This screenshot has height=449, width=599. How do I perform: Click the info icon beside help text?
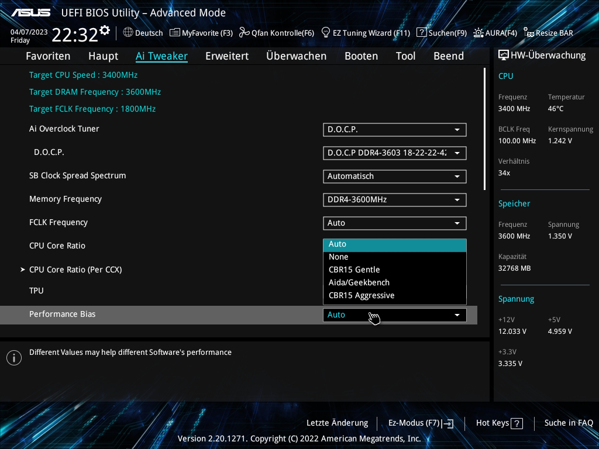(14, 358)
